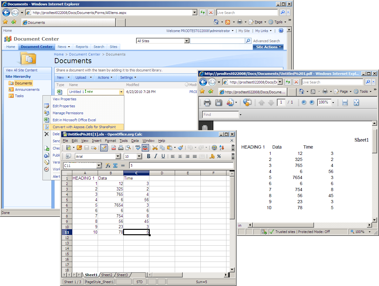Screen dimensions: 379x286
Task: Click Calc vertical scrollbar down arrow
Action: click(232, 269)
